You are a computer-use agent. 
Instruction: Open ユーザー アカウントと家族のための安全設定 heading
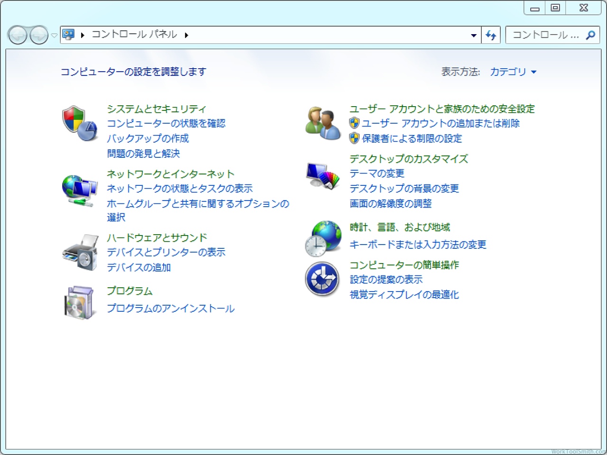point(442,109)
